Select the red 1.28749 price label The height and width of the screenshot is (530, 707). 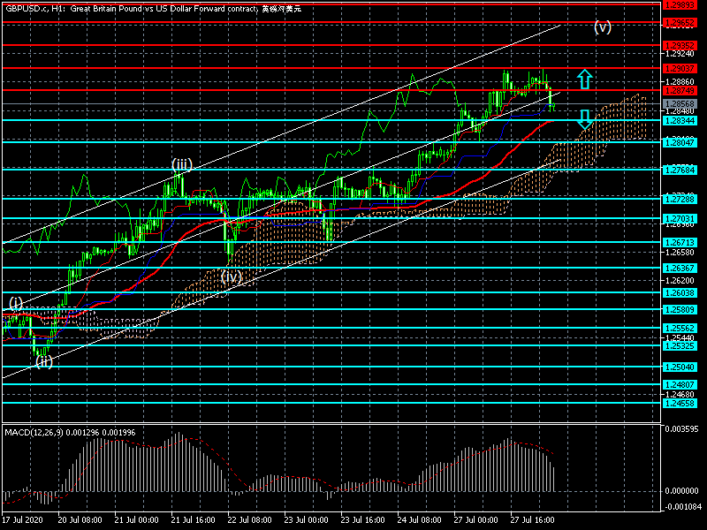(680, 91)
